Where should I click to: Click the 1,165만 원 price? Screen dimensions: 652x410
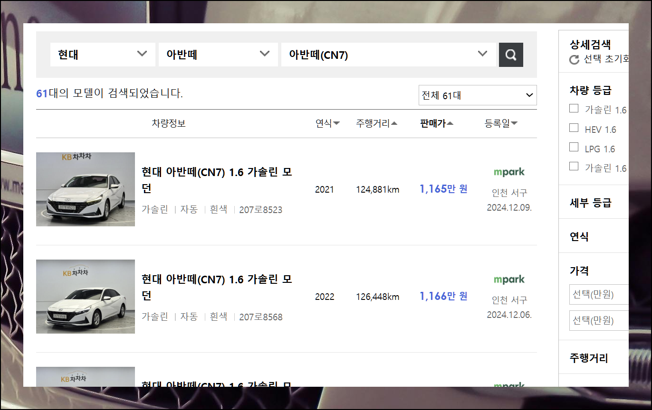coord(443,189)
